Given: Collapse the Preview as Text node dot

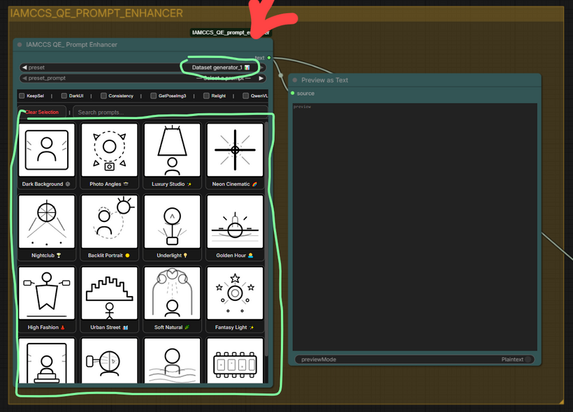Looking at the screenshot, I should 296,80.
